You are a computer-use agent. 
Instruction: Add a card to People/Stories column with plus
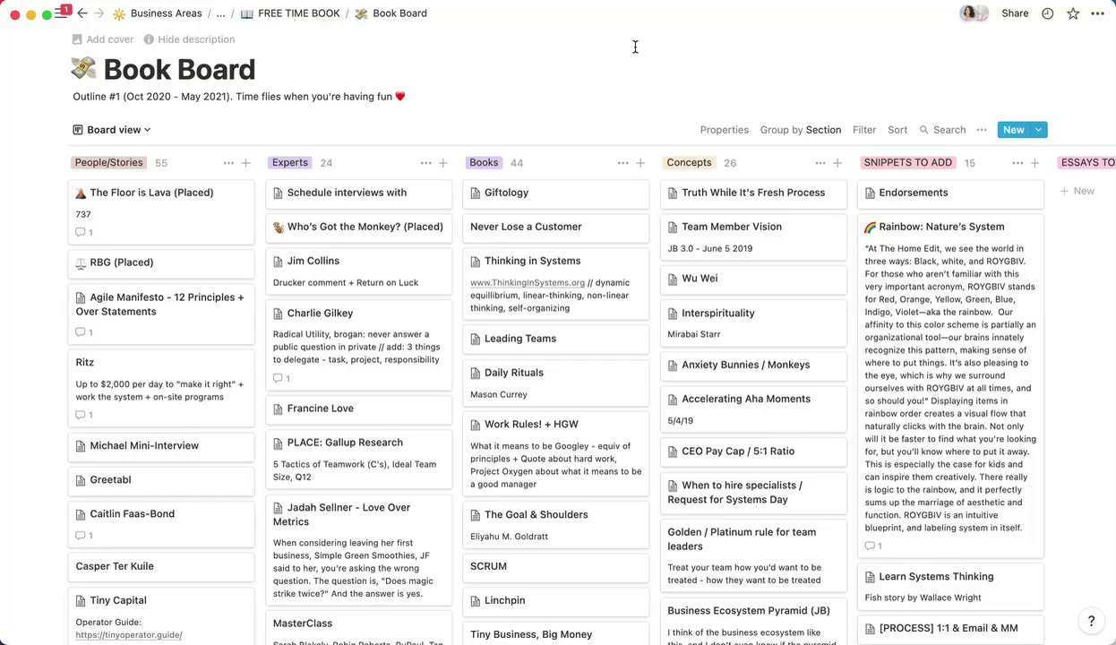coord(246,163)
